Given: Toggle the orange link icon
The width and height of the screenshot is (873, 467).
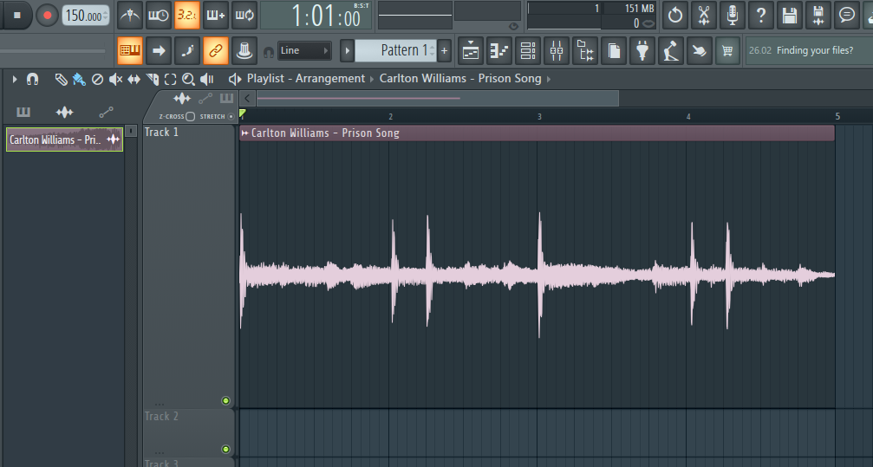Looking at the screenshot, I should tap(216, 50).
